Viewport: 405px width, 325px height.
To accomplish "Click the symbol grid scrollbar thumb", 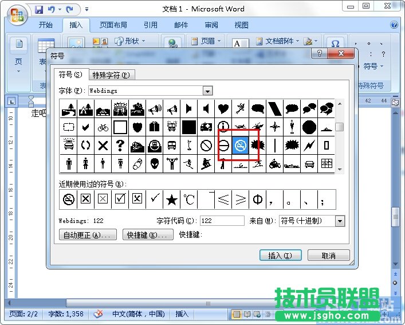I will pyautogui.click(x=340, y=127).
